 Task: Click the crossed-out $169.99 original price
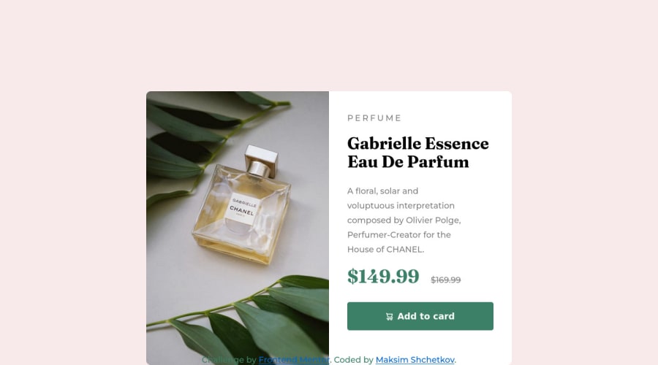pos(446,280)
